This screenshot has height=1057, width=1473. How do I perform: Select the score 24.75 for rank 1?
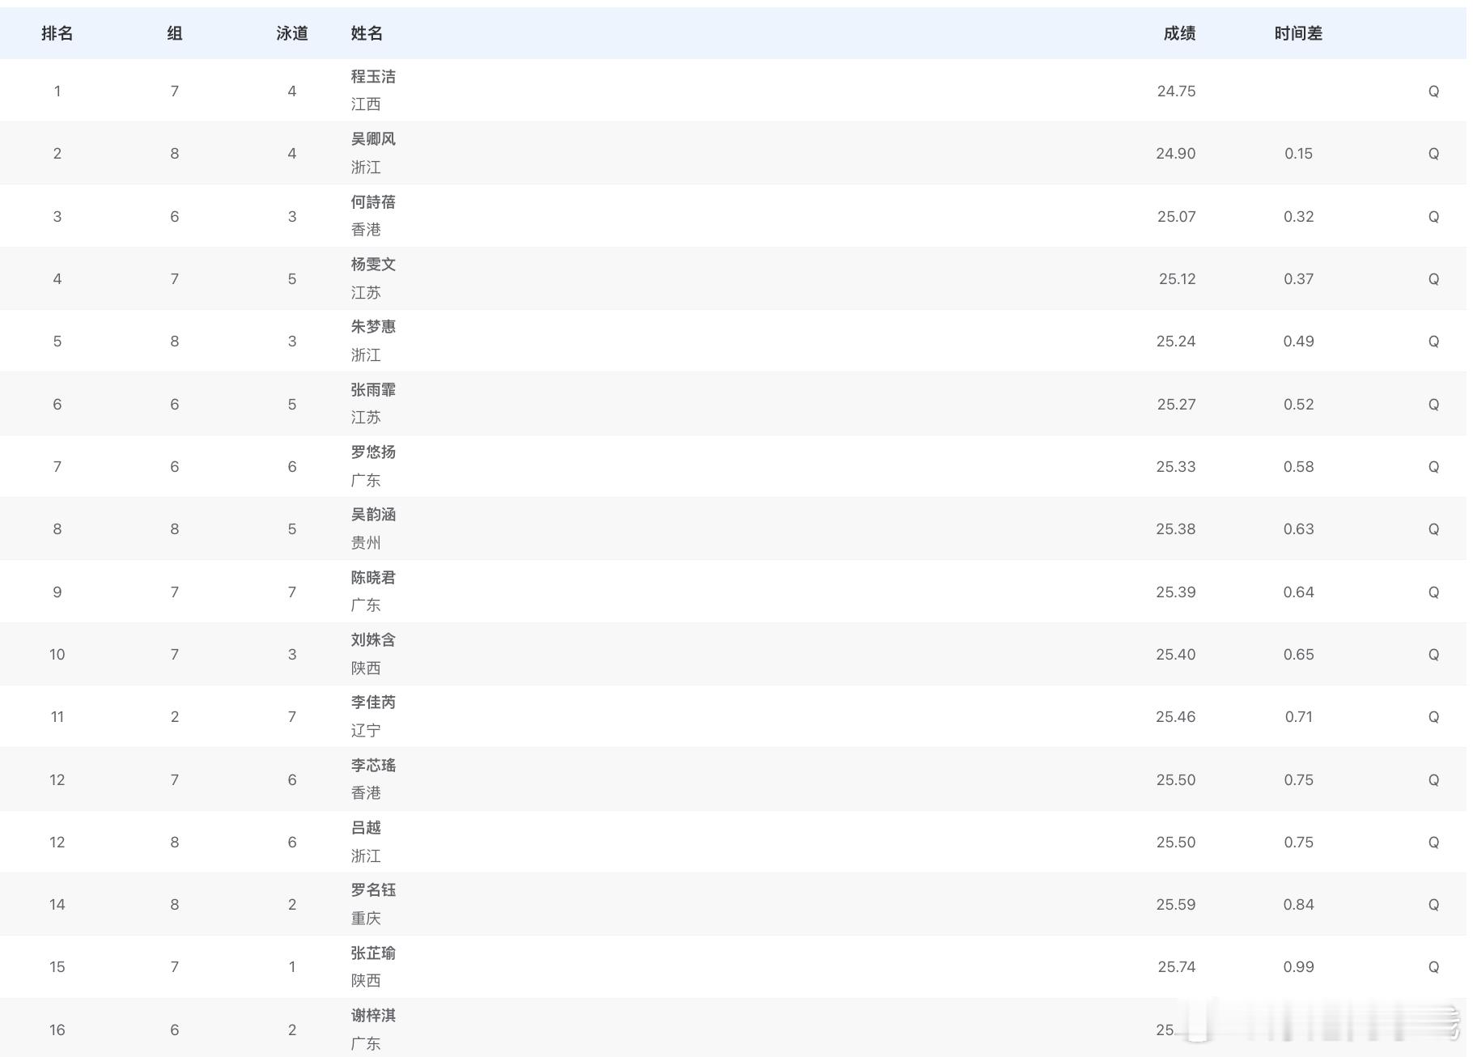point(1178,91)
